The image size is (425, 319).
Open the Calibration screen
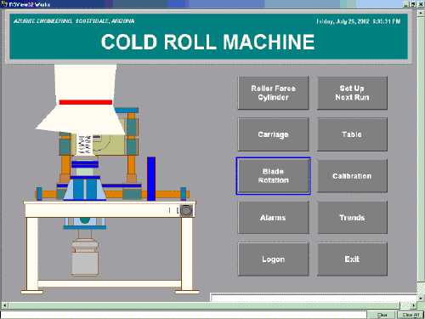pos(352,176)
